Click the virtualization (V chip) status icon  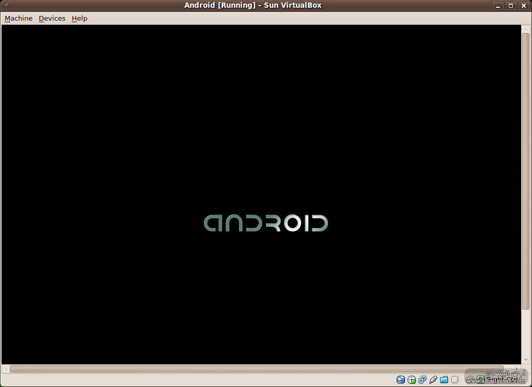click(x=455, y=380)
